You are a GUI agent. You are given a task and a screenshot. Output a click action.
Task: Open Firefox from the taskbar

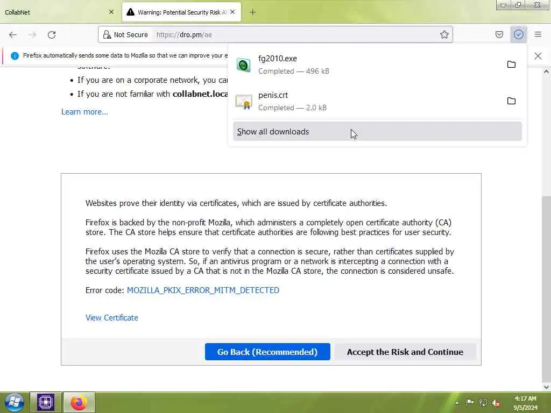[79, 402]
